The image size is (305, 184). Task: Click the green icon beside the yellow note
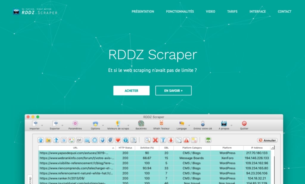pyautogui.click(x=208, y=140)
